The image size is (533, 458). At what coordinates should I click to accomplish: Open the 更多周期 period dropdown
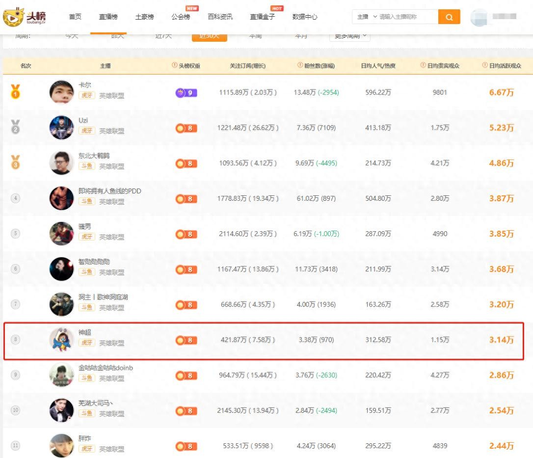[349, 36]
